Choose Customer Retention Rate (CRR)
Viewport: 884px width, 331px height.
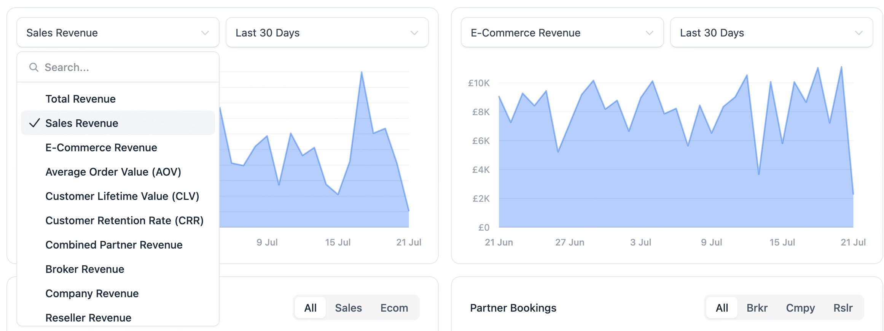click(x=124, y=220)
